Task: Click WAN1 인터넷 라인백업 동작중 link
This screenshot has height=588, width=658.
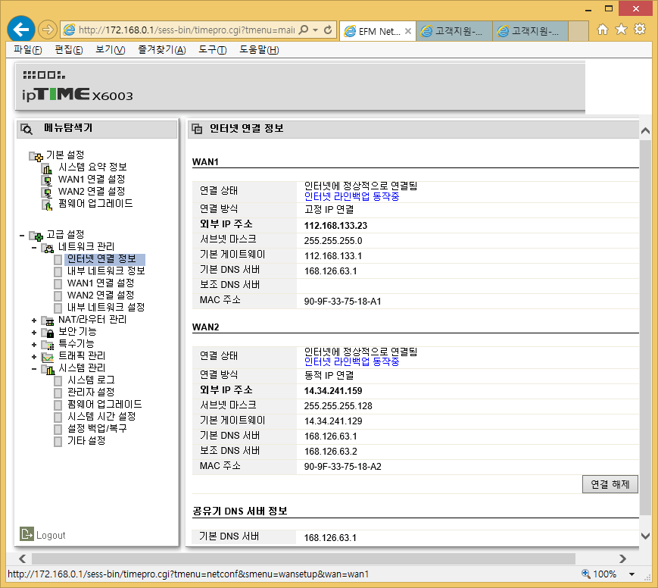Action: [351, 196]
